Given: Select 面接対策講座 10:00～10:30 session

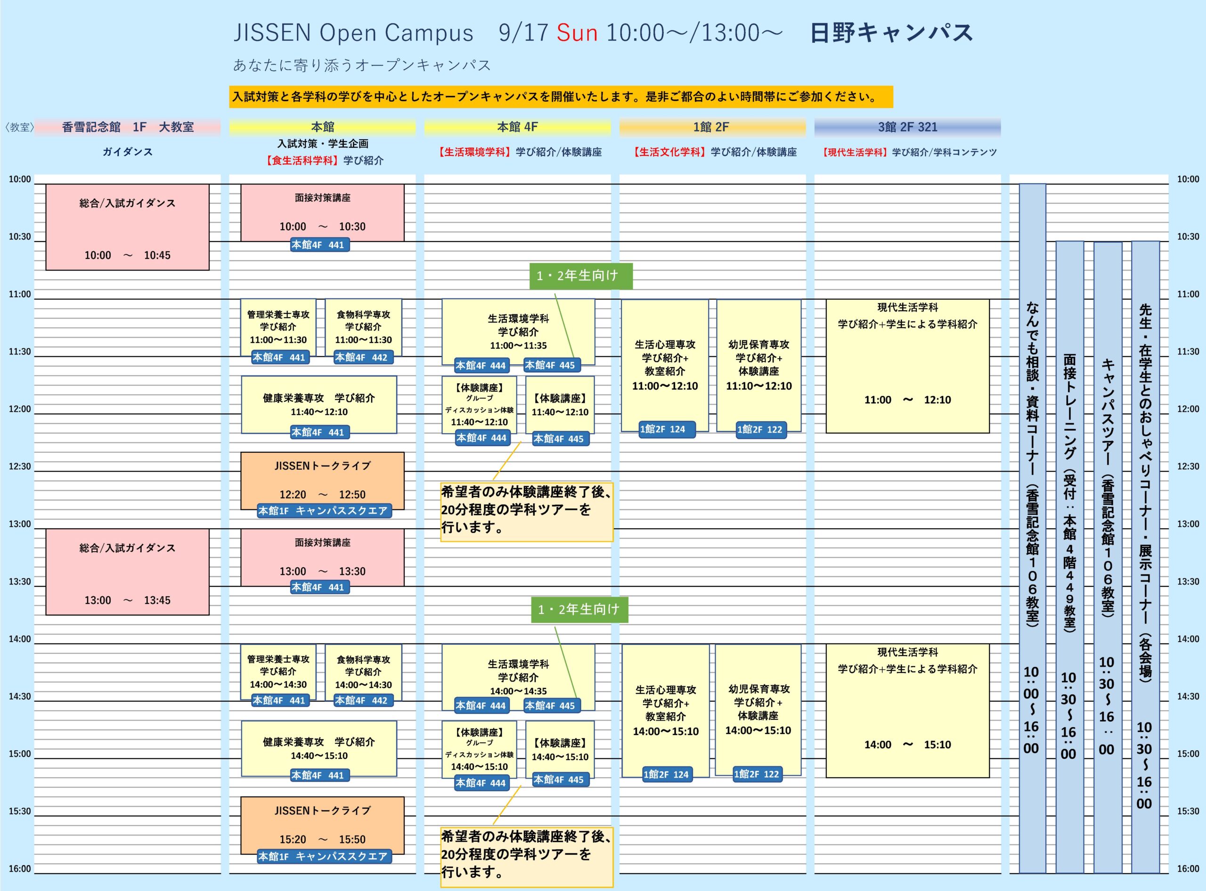Looking at the screenshot, I should click(x=322, y=212).
